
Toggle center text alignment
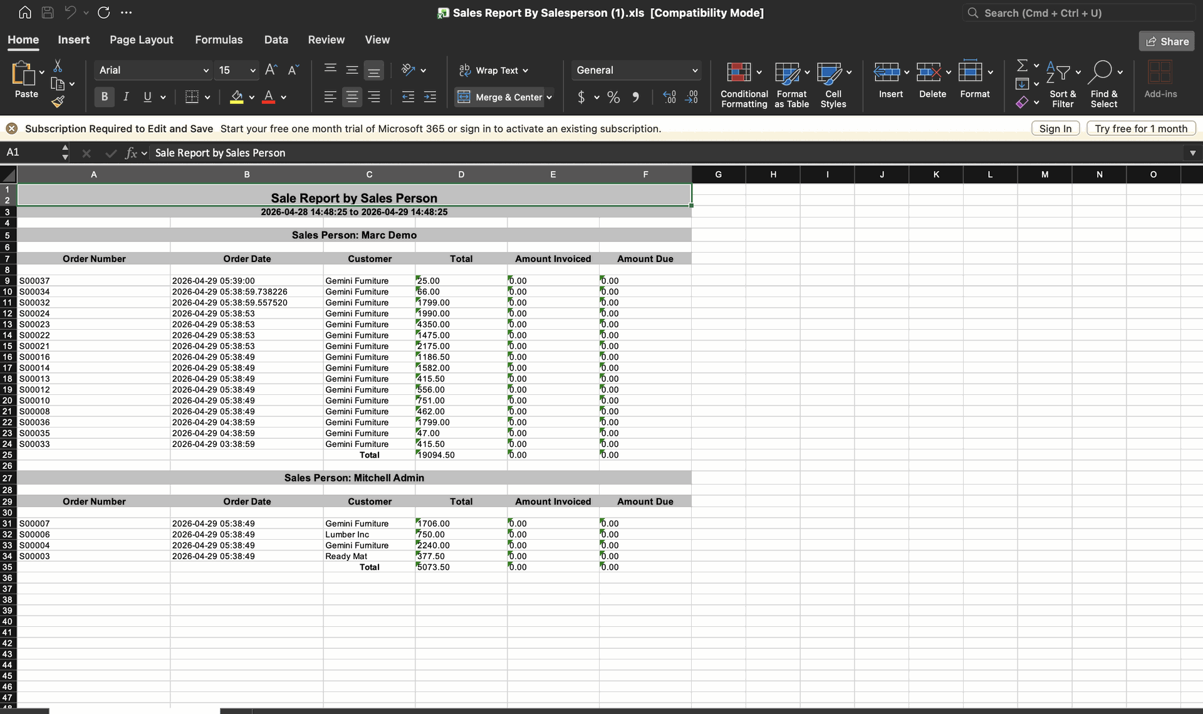[352, 97]
